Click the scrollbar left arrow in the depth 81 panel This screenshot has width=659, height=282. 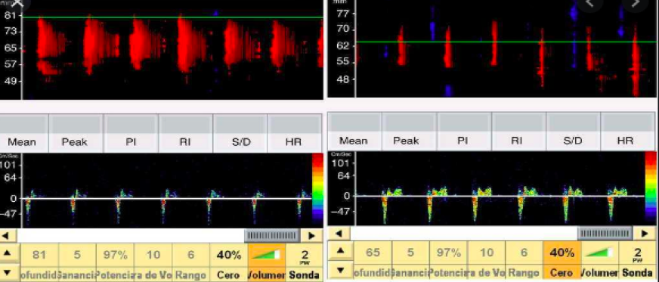(x=8, y=235)
